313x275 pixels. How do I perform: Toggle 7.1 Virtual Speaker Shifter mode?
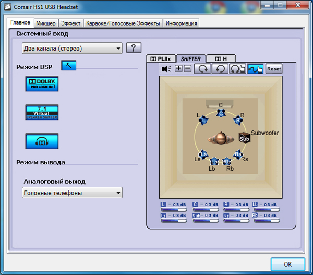click(42, 112)
